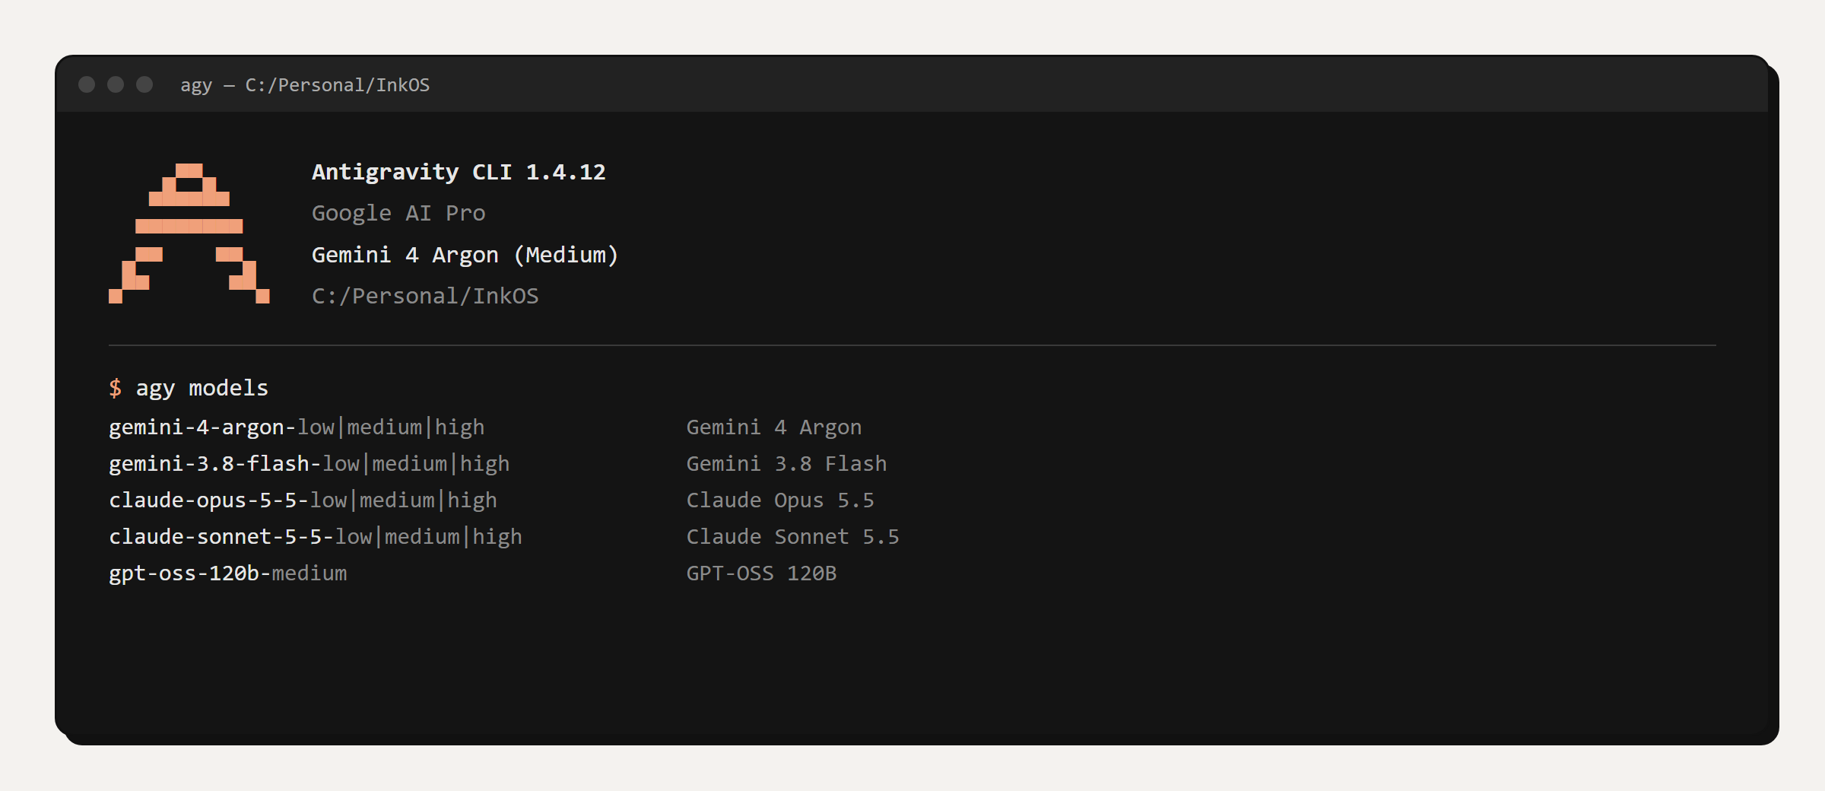Click the "Gemini 4 Argon" name in the models list
This screenshot has height=791, width=1825.
[774, 427]
